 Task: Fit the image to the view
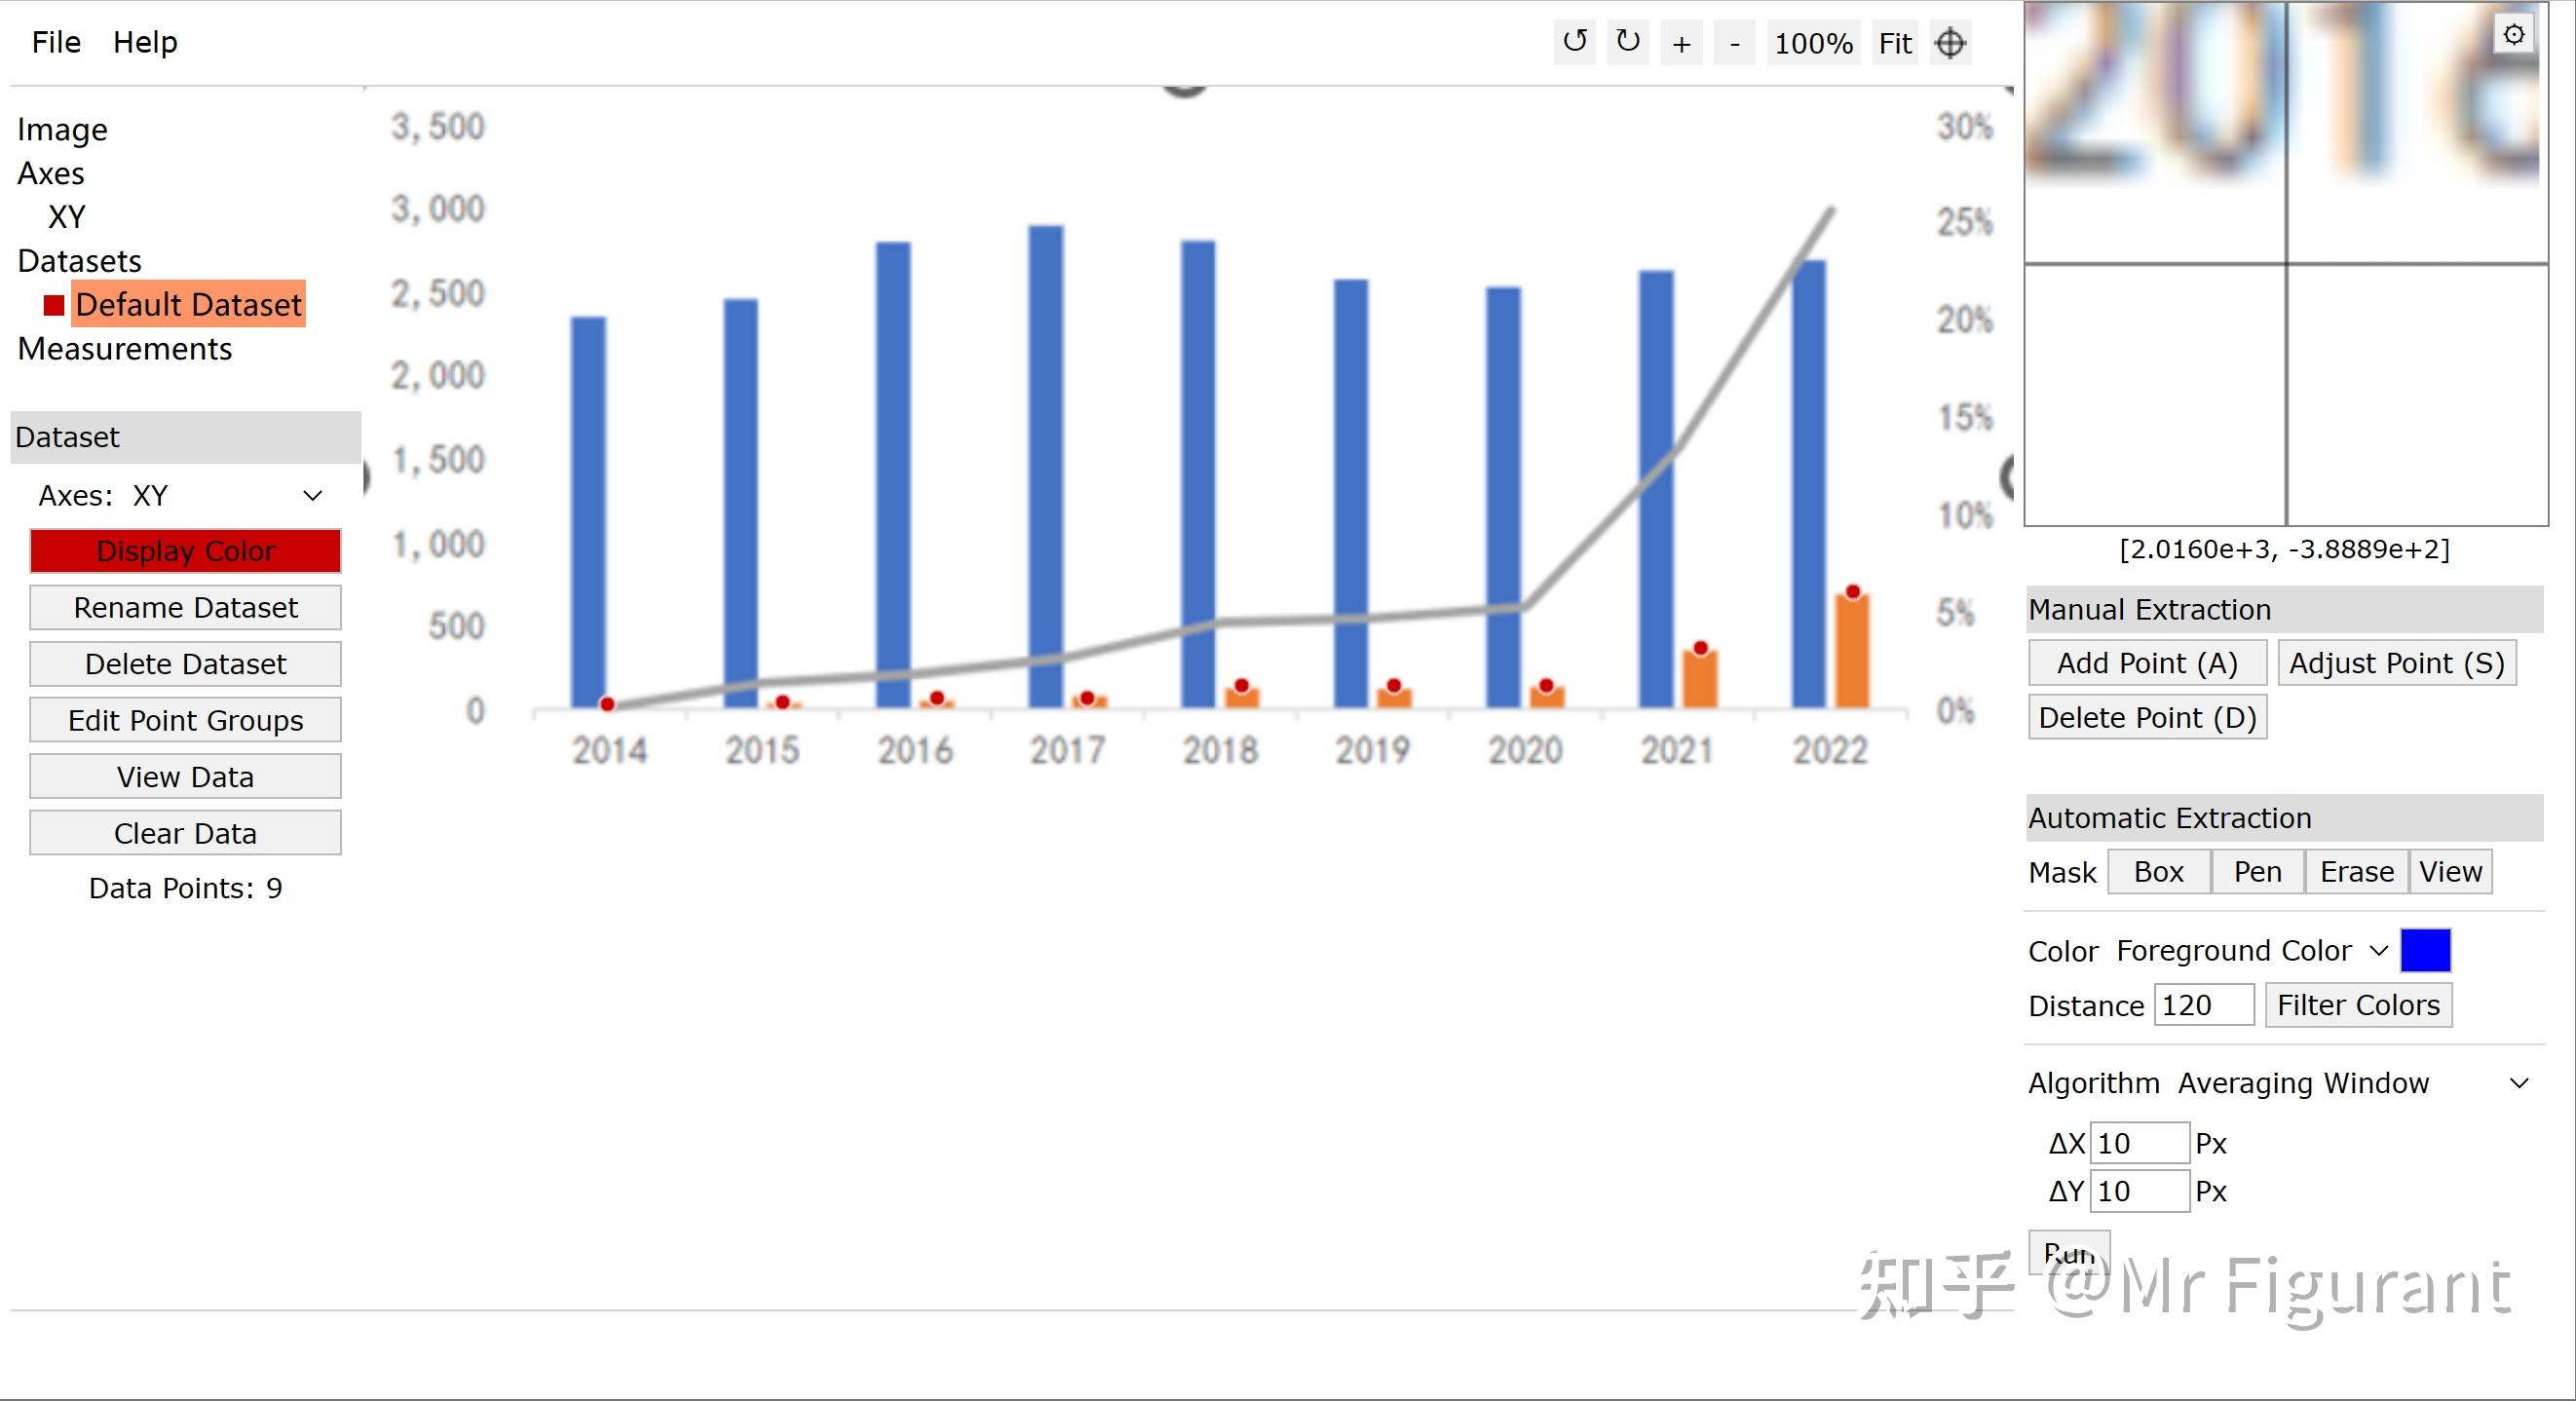[x=1895, y=44]
